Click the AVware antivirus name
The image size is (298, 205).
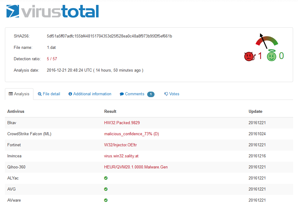click(14, 200)
